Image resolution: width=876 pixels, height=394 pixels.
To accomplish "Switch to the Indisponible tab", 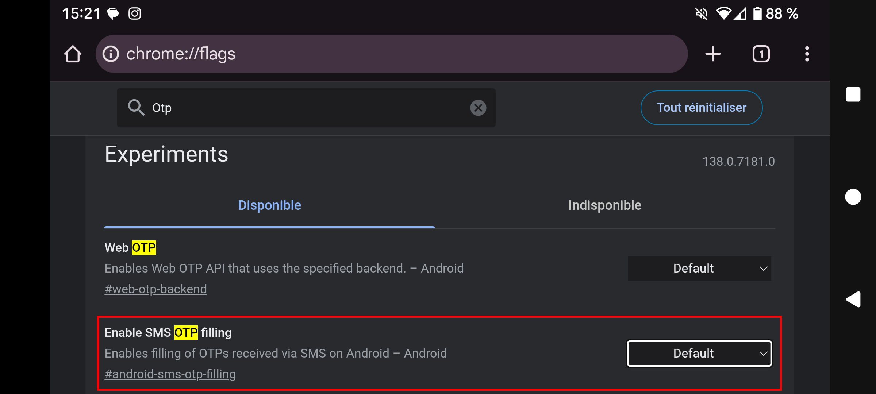I will coord(604,205).
